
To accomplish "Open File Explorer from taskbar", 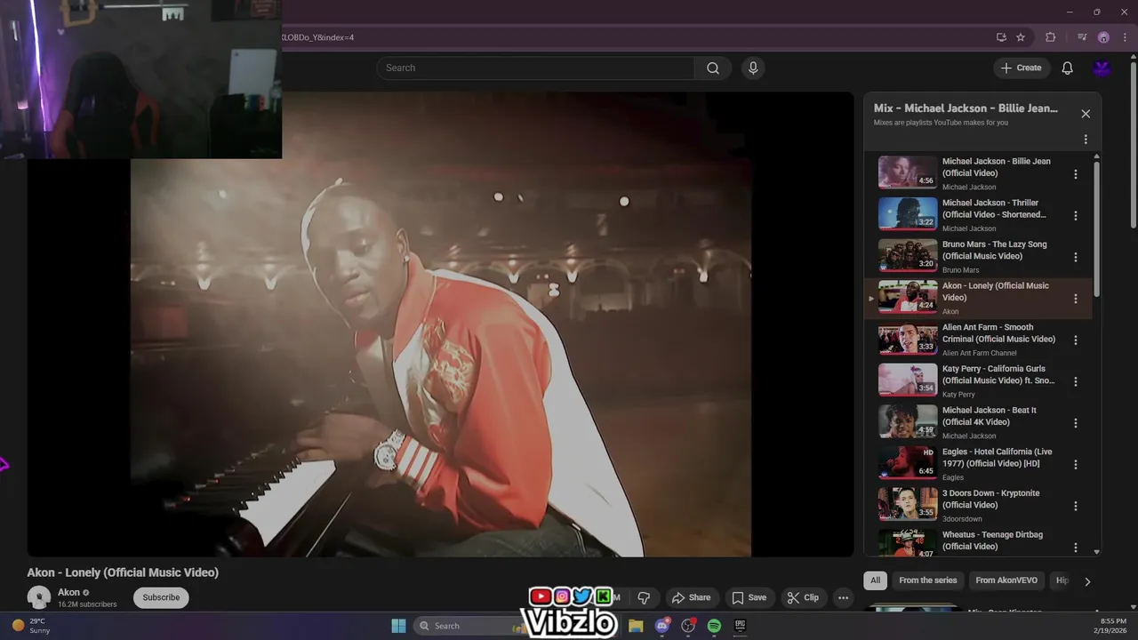I will [636, 626].
